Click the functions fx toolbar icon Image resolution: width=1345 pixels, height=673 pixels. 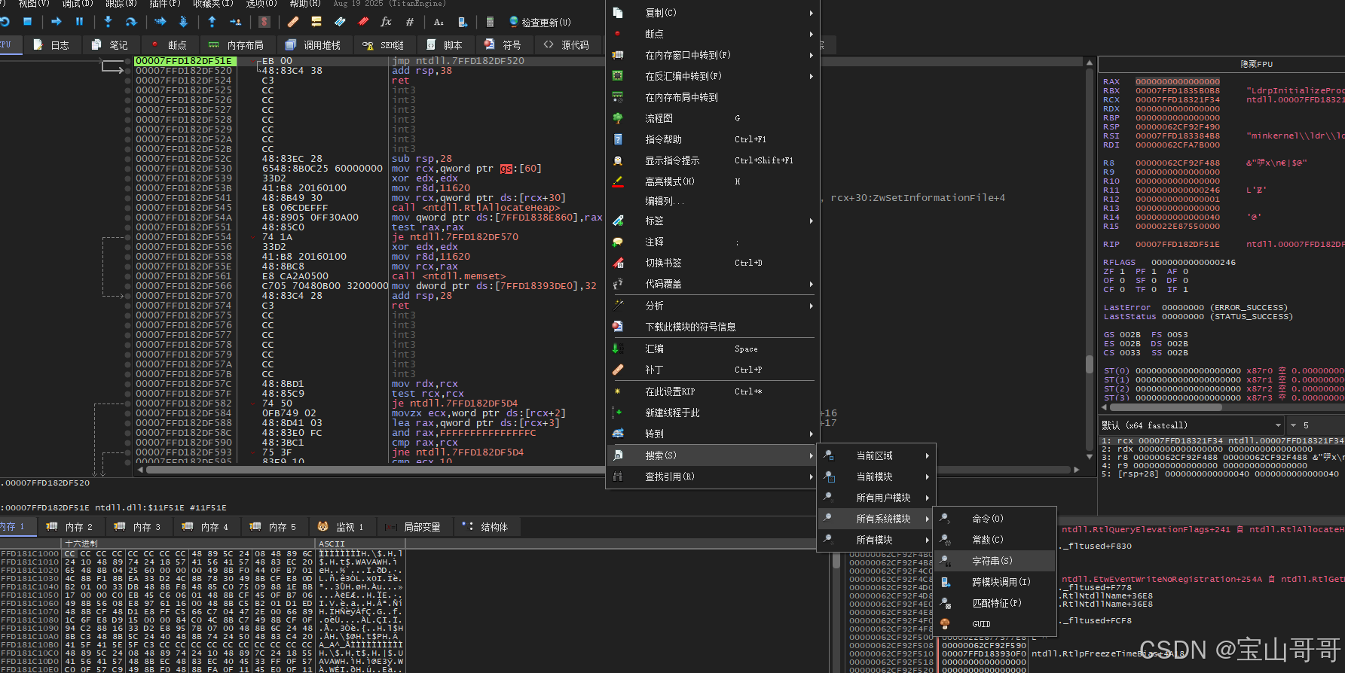coord(387,22)
